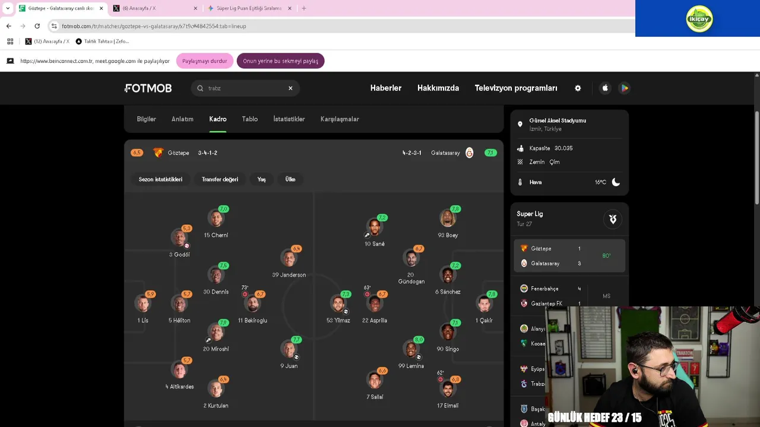Open player 2 Kurtulan
Image resolution: width=760 pixels, height=427 pixels.
216,393
